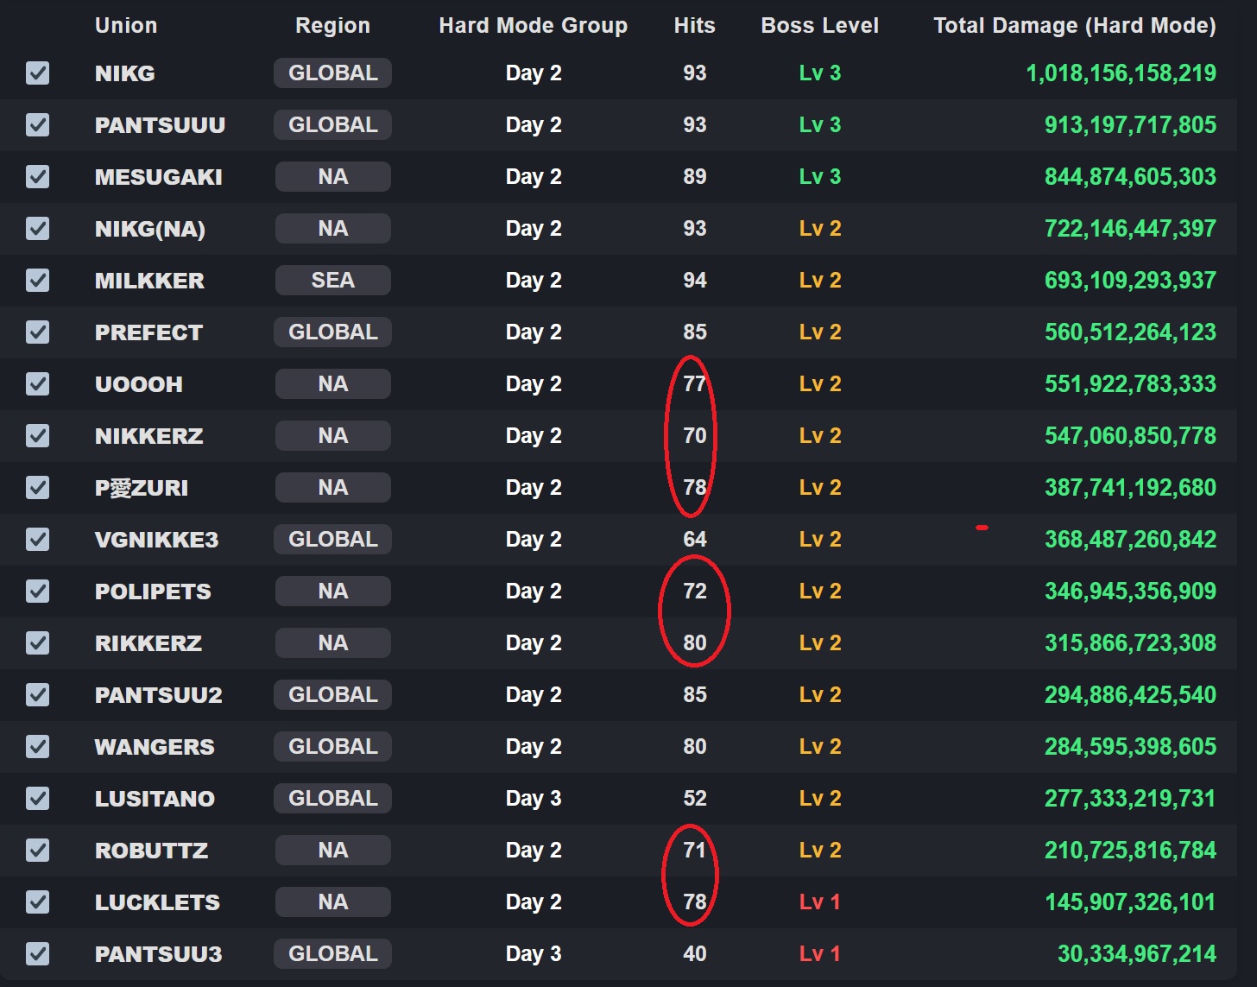Select the Day 3 group for LUSITANO
Screen dimensions: 1257x987
pos(533,799)
